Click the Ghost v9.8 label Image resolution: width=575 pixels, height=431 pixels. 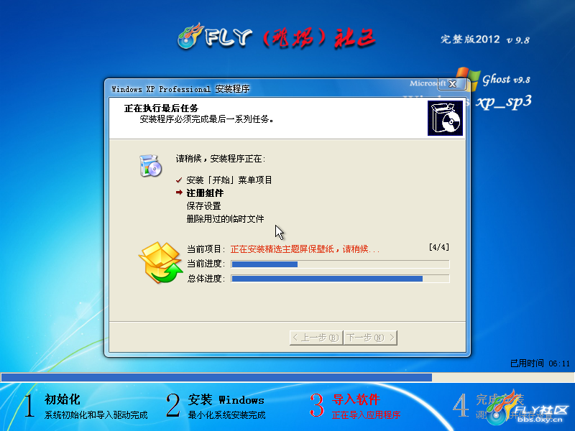click(506, 80)
